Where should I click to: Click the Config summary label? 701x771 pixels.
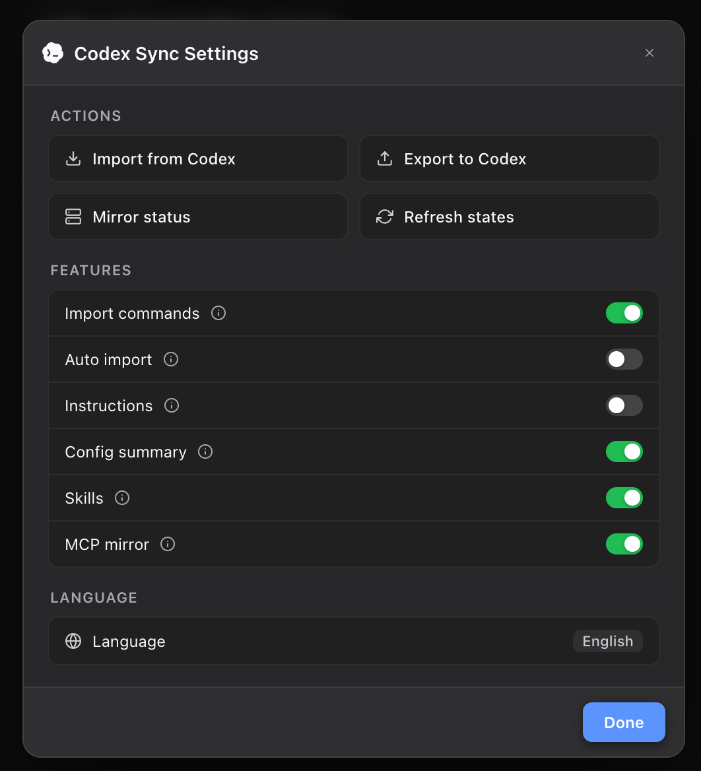[x=126, y=452]
